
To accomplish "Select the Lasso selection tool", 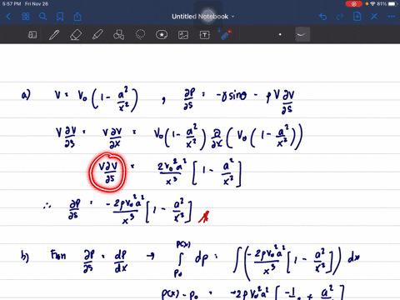I will 140,35.
